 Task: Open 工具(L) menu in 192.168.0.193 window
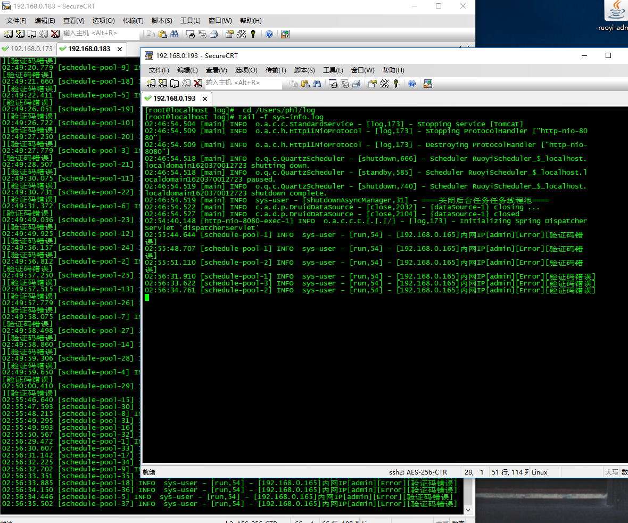pos(333,70)
